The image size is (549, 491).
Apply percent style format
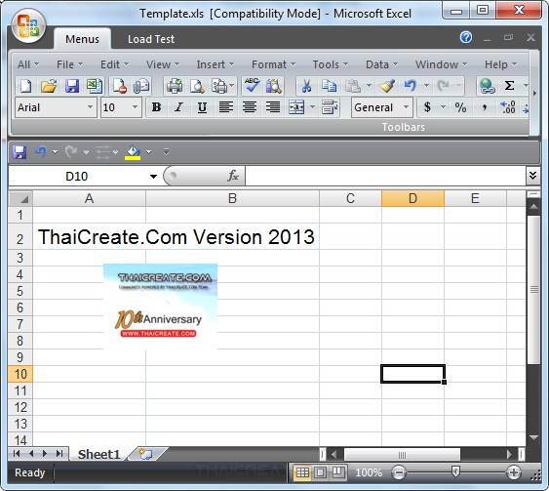coord(460,107)
